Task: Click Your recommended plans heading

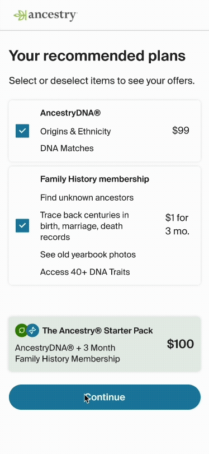Action: click(x=97, y=55)
